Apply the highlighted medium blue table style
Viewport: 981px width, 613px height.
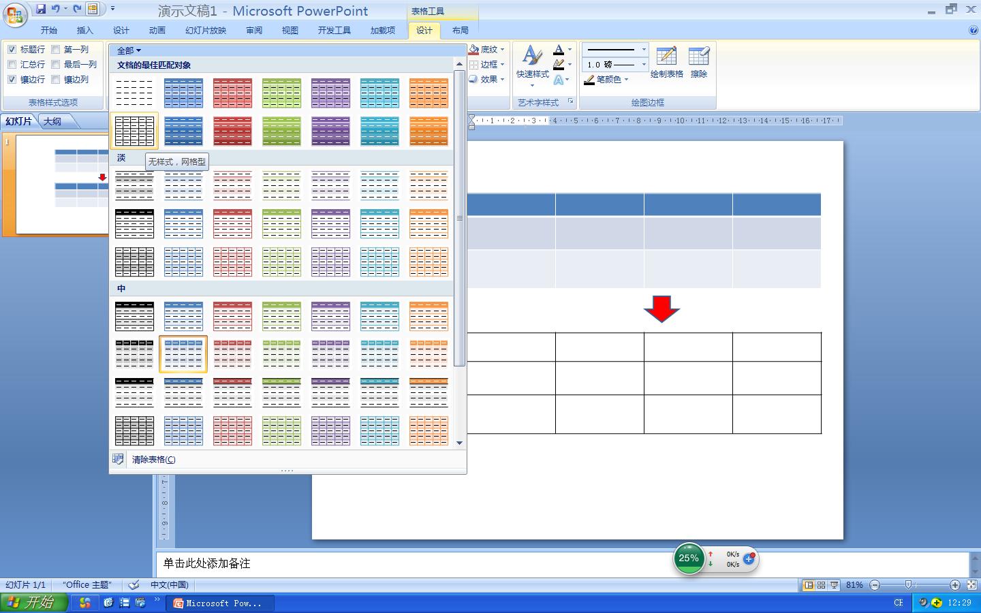pyautogui.click(x=183, y=354)
